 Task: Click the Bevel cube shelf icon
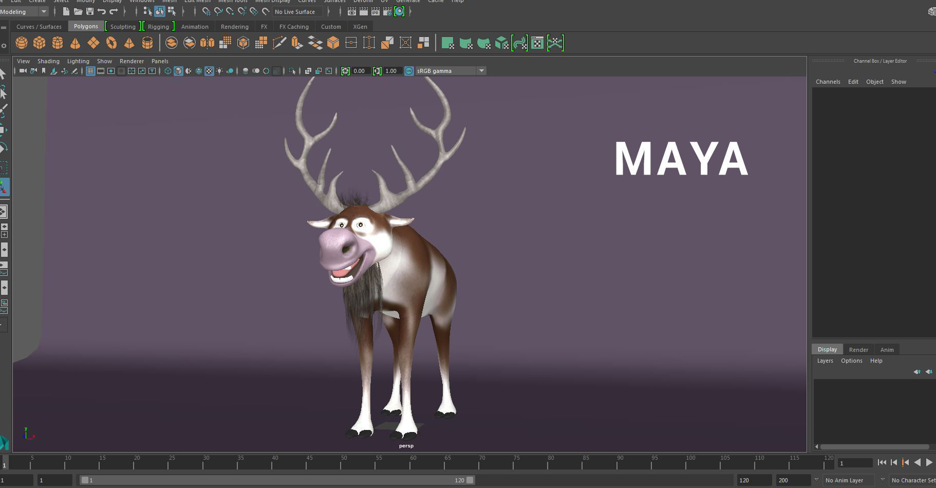coord(333,43)
